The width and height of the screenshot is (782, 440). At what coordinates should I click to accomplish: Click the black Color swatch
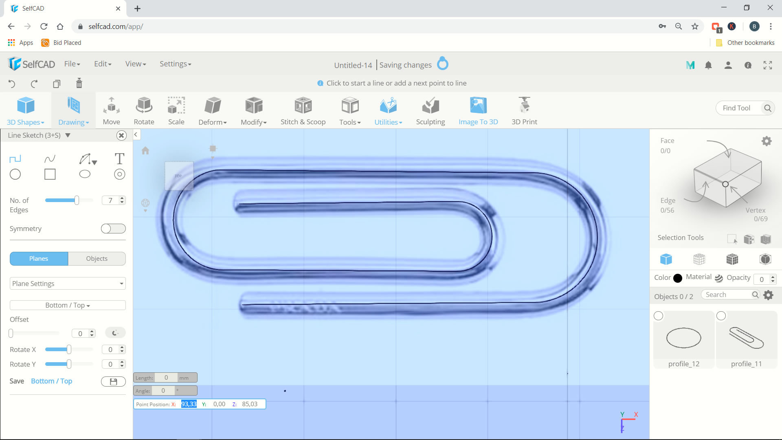pos(677,278)
